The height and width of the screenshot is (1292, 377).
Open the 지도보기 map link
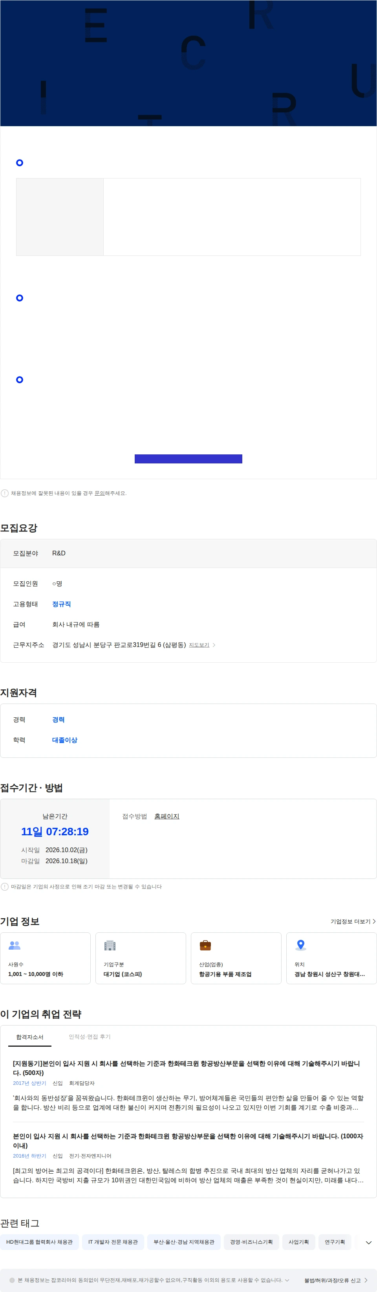pos(199,645)
